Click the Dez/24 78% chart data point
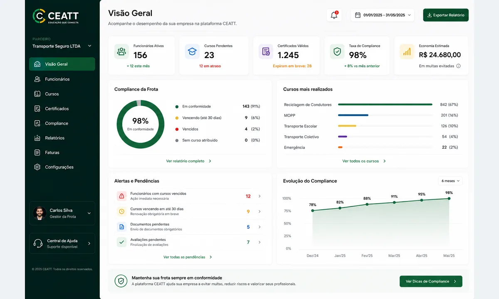Screen dimensions: 499x299 (x=313, y=211)
